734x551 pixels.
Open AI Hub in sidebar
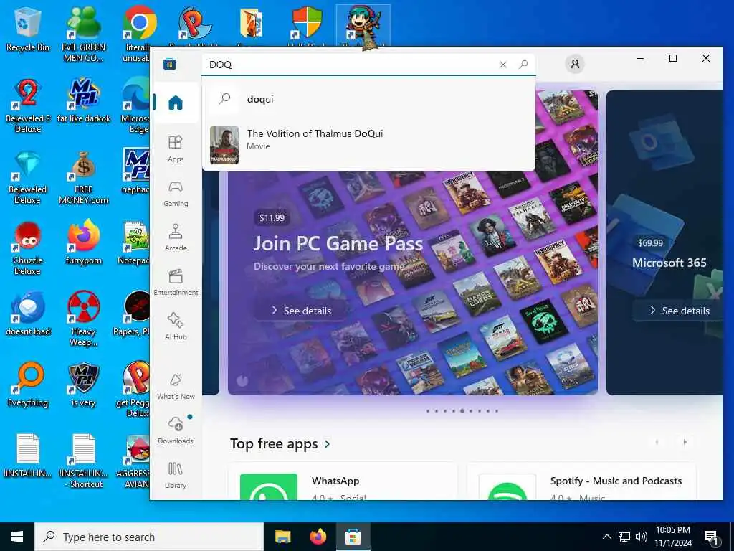pos(176,326)
